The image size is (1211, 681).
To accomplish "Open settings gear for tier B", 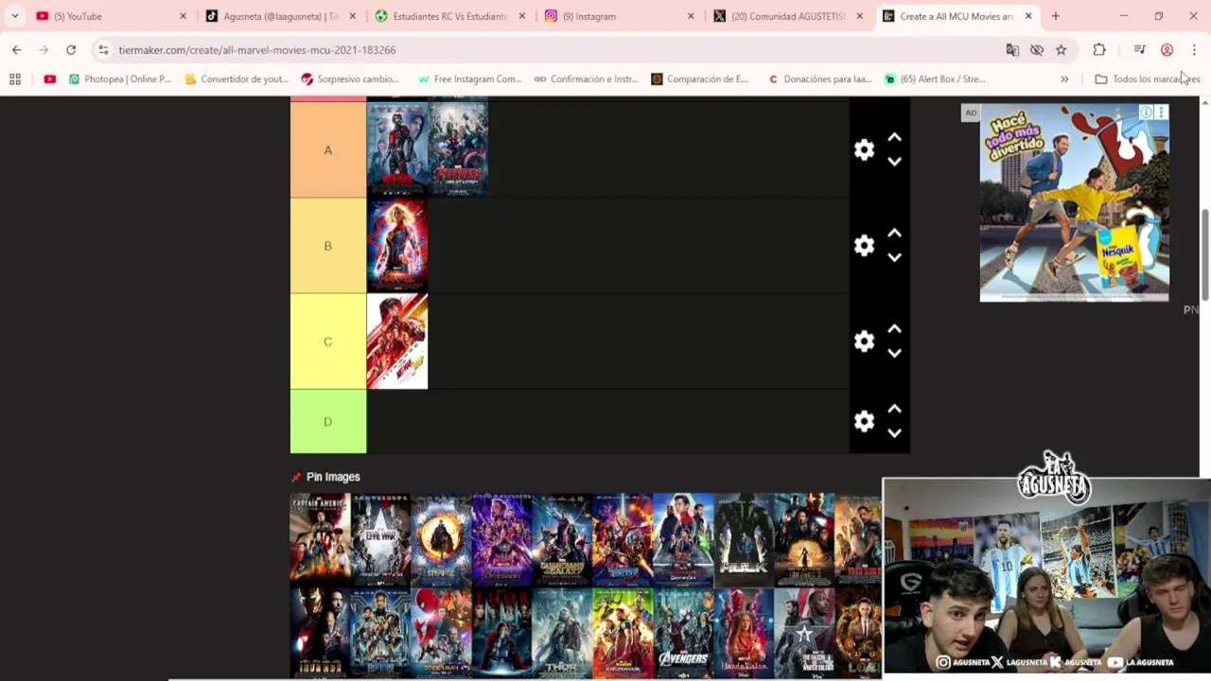I will point(864,245).
